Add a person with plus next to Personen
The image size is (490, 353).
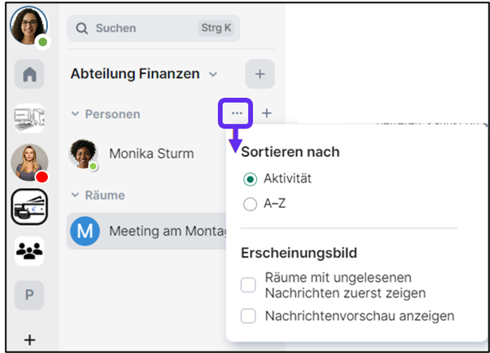pyautogui.click(x=267, y=113)
